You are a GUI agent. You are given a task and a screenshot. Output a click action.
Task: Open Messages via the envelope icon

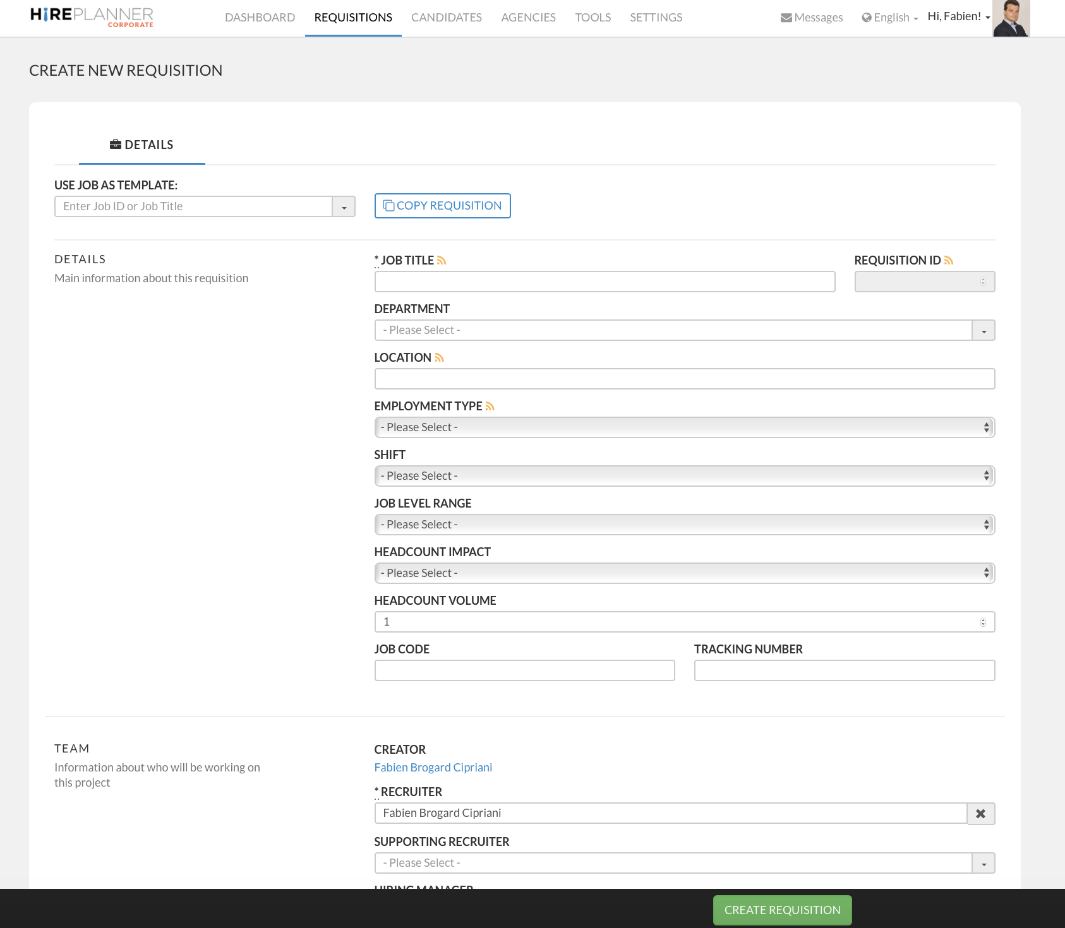[786, 18]
